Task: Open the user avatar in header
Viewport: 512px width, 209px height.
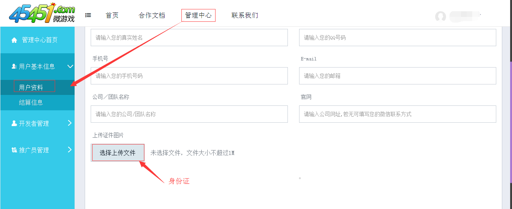Action: [x=440, y=17]
